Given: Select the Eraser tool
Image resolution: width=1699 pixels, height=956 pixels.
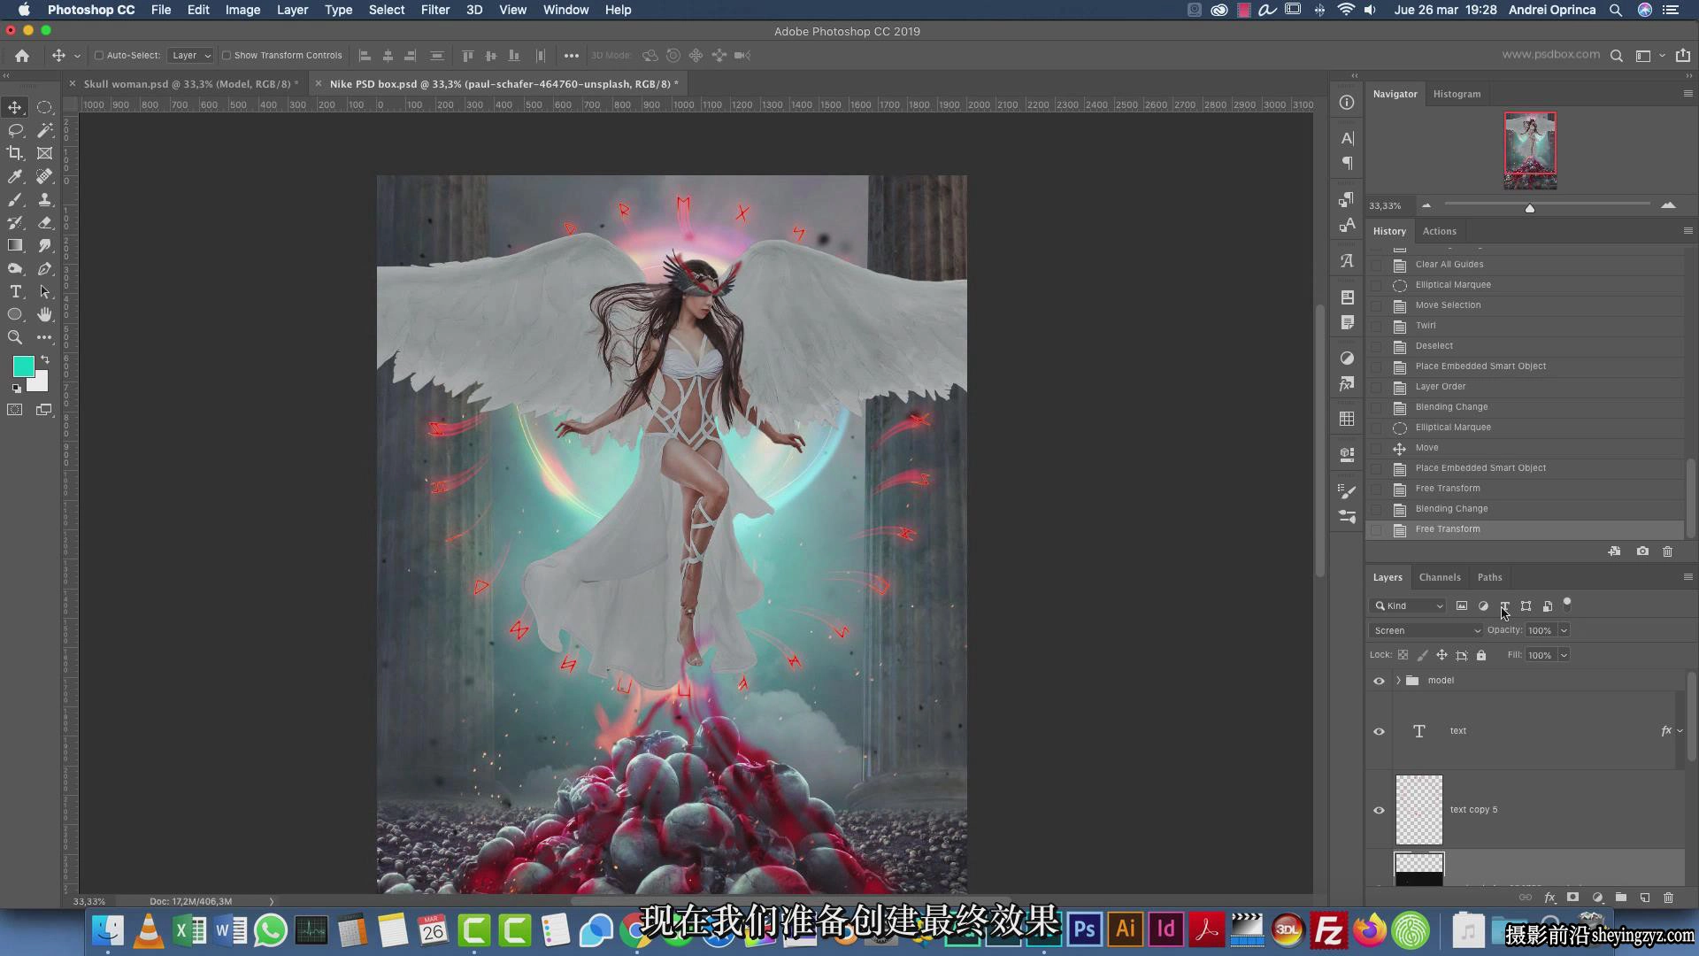Looking at the screenshot, I should click(x=44, y=222).
